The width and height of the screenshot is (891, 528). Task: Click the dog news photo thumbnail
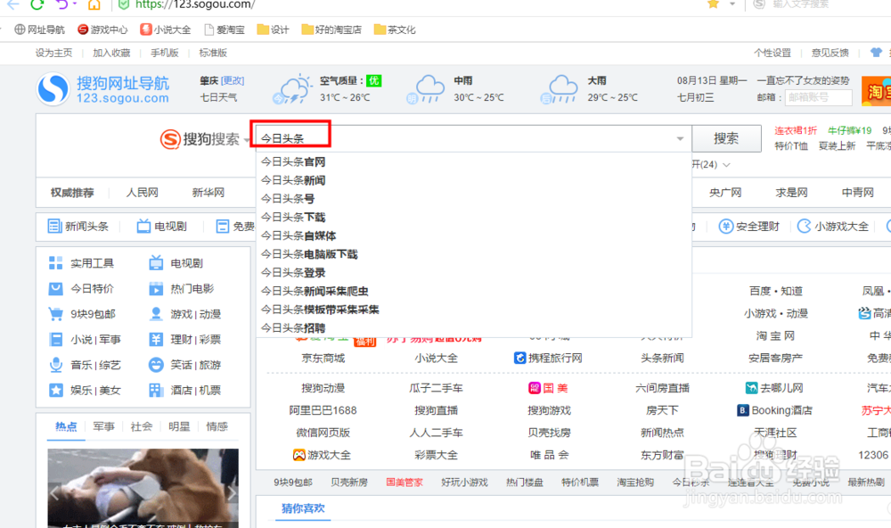[x=143, y=488]
